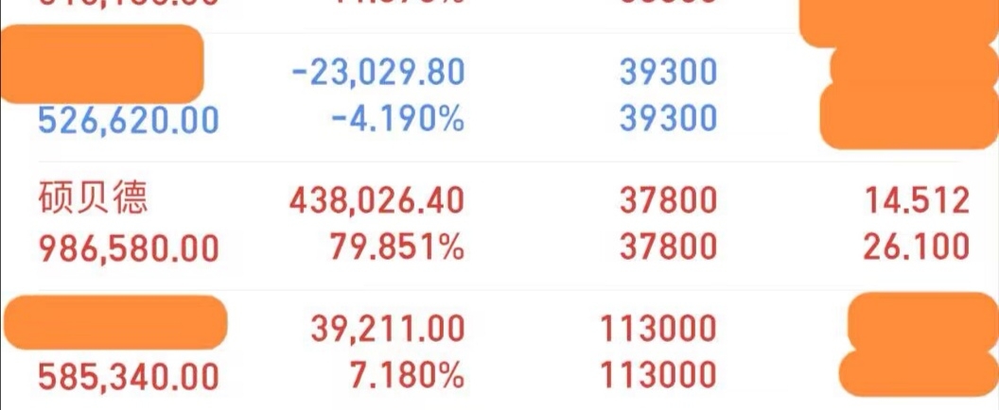The image size is (999, 410).
Task: Select the 986,580.00 market value
Action: click(x=129, y=248)
